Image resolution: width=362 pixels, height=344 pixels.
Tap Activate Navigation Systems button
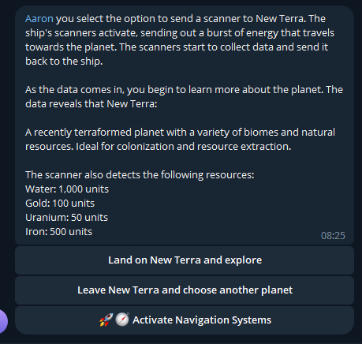[185, 320]
